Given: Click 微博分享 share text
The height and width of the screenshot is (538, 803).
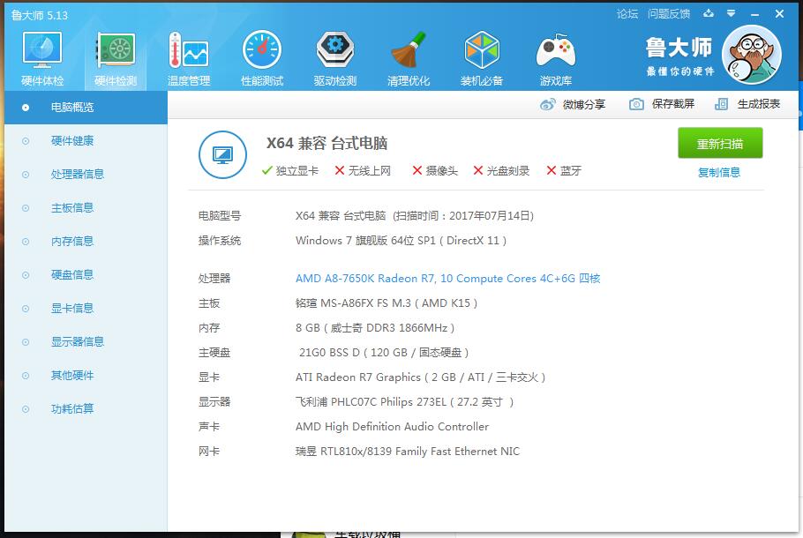Looking at the screenshot, I should click(x=584, y=104).
